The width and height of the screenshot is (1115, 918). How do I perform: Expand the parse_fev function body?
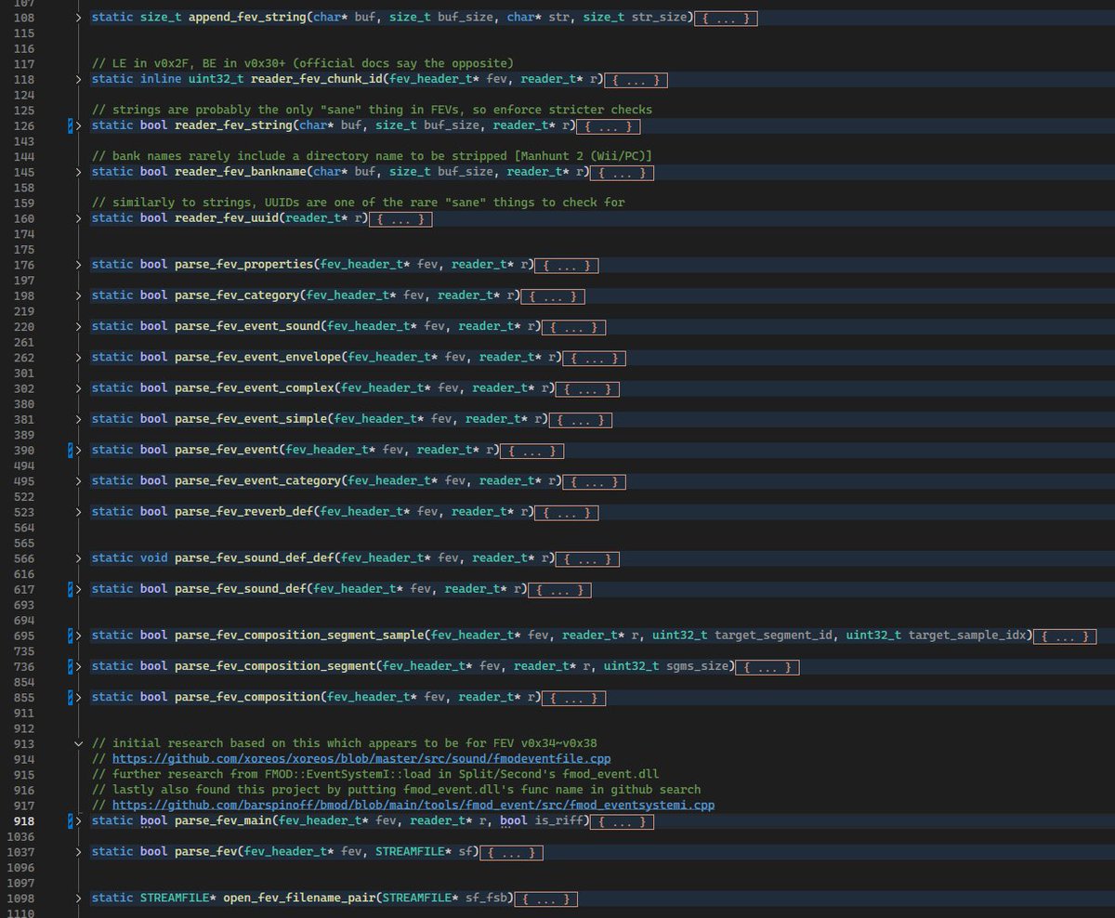tap(78, 851)
